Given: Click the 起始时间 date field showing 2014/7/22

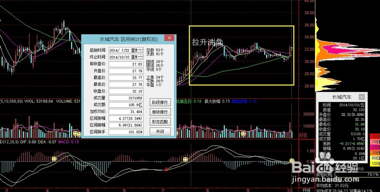Looking at the screenshot, I should point(126,50).
